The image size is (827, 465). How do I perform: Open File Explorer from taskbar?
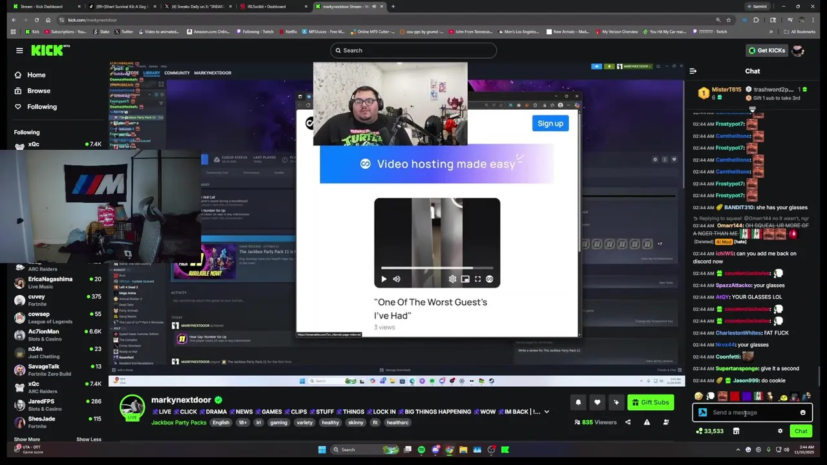[x=463, y=449]
